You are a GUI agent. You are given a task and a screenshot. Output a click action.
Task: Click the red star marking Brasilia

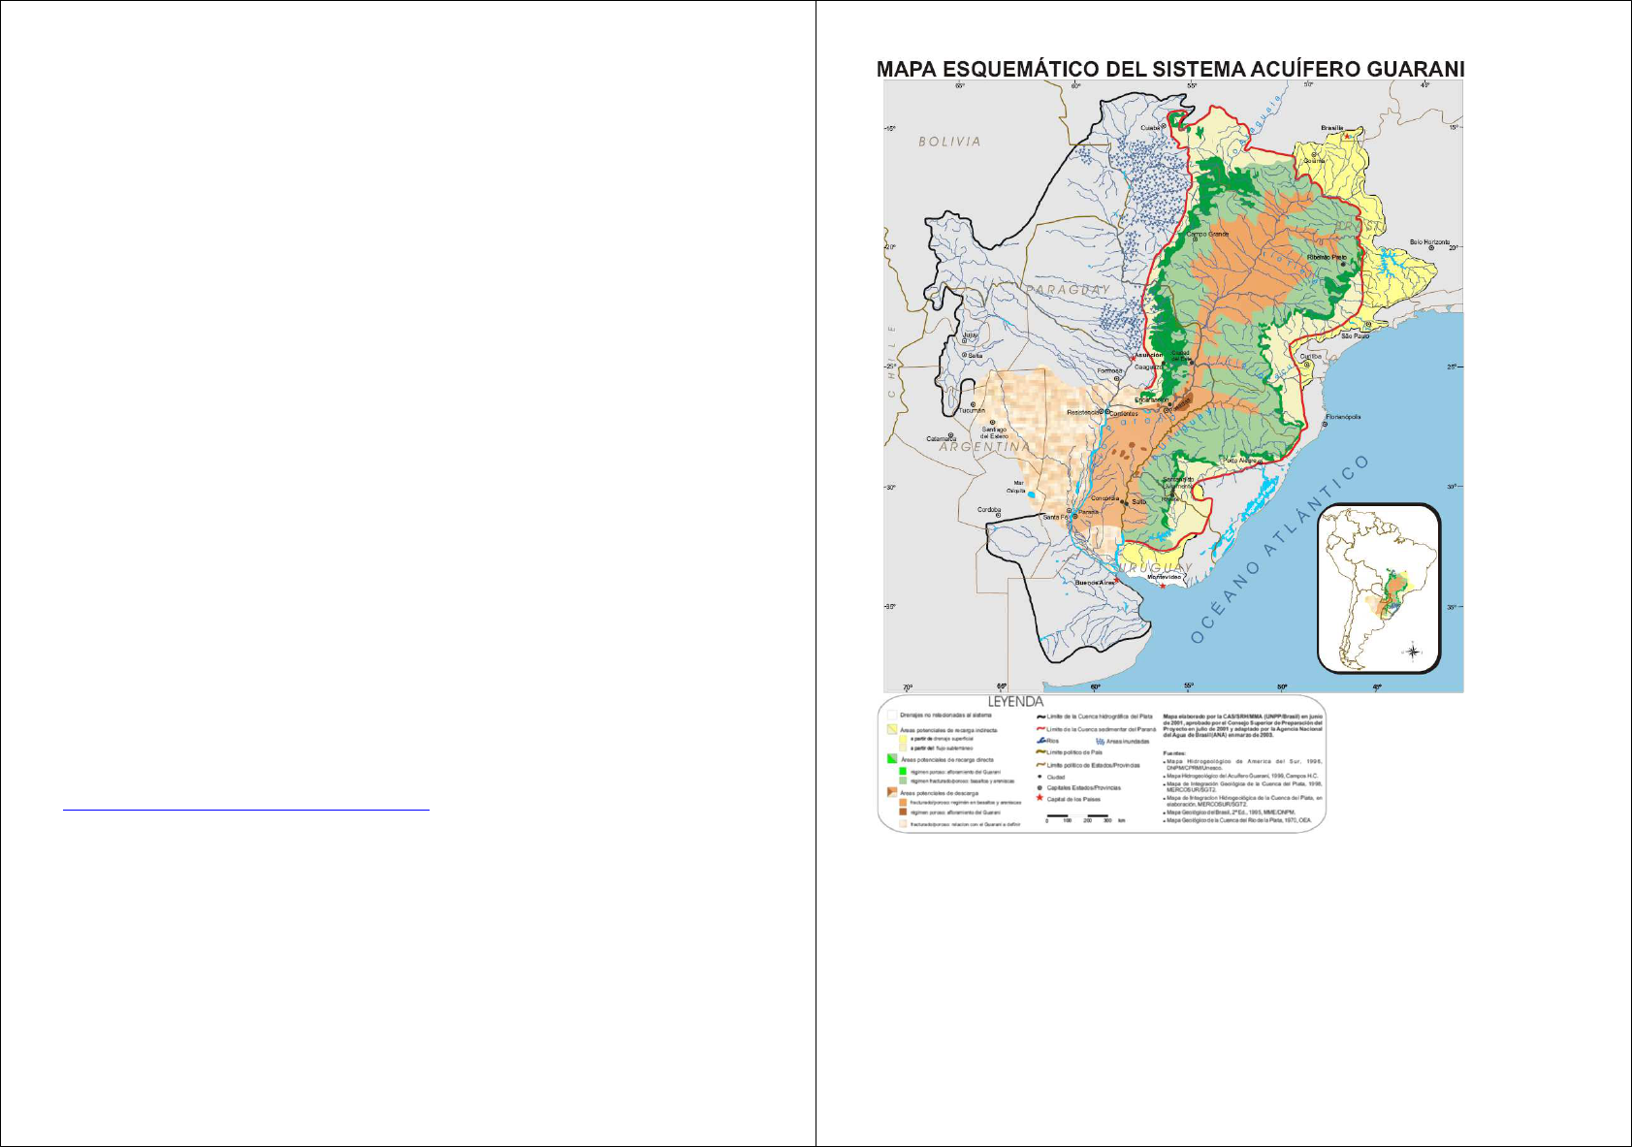1349,137
